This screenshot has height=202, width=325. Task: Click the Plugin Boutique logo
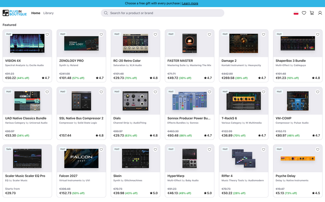coord(15,13)
